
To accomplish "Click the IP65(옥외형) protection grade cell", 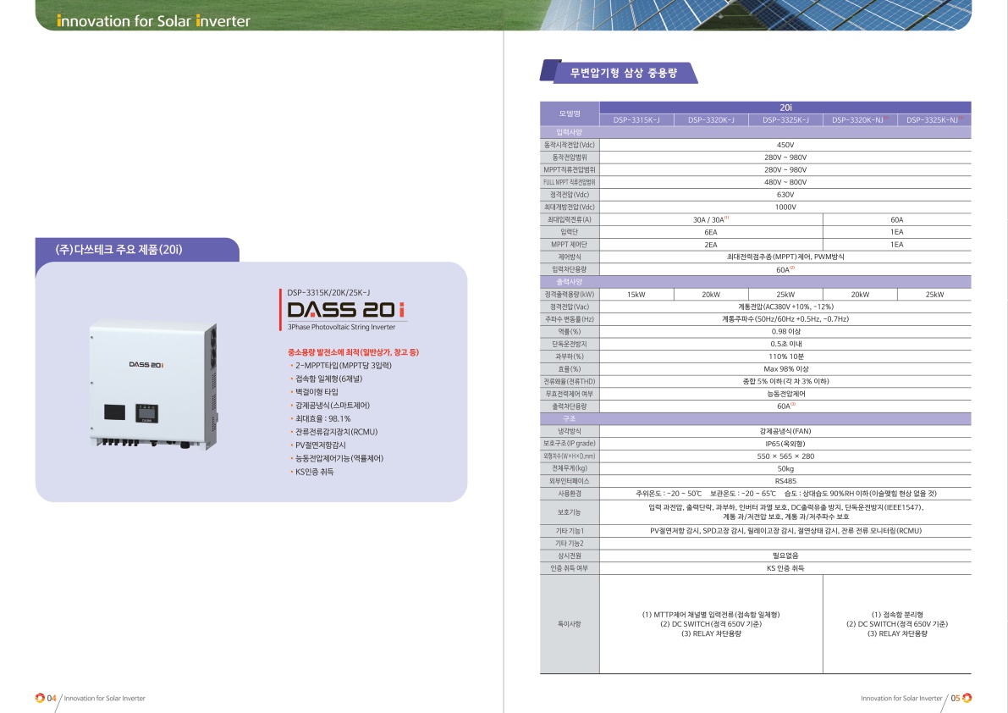I will (785, 443).
